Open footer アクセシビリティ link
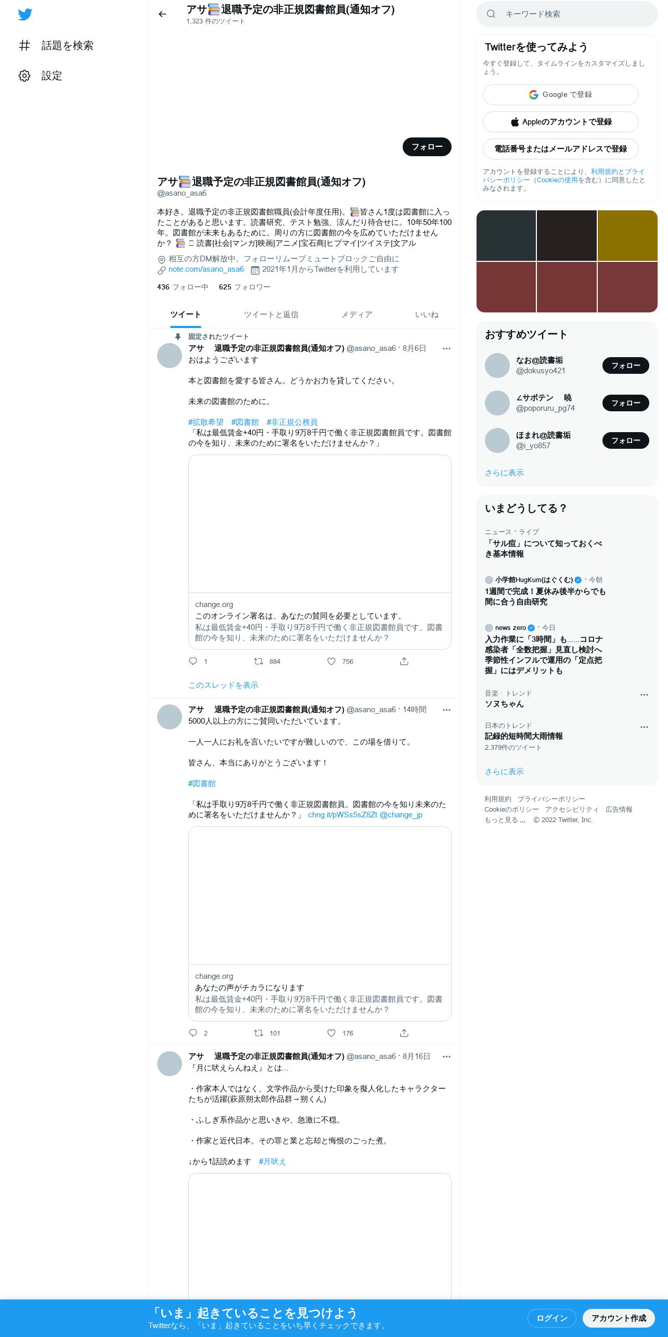This screenshot has width=668, height=1337. (x=572, y=810)
